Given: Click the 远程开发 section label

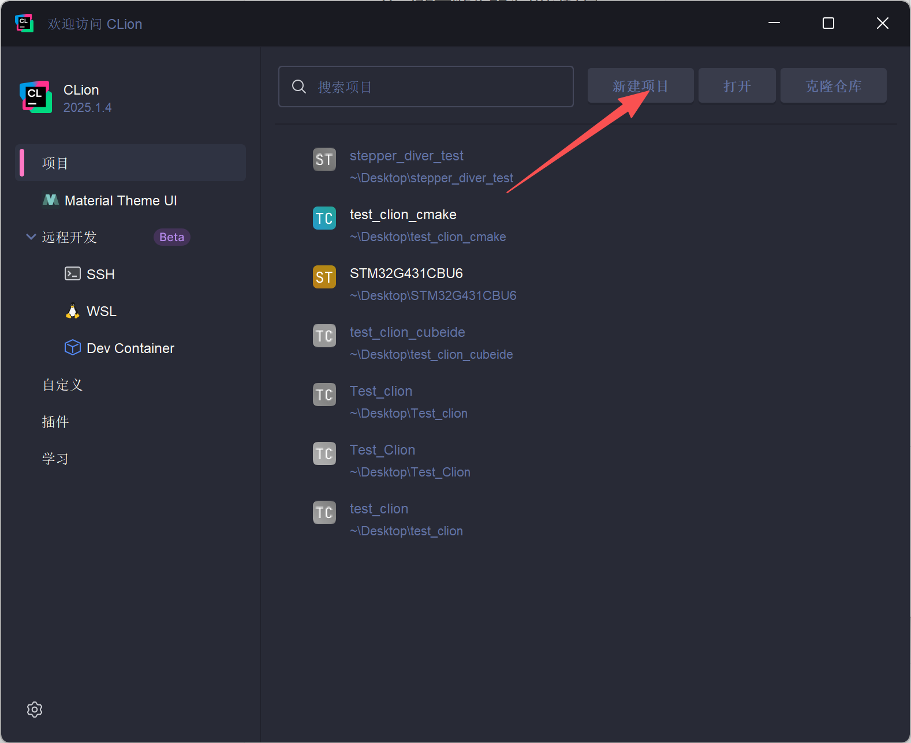Looking at the screenshot, I should click(69, 237).
